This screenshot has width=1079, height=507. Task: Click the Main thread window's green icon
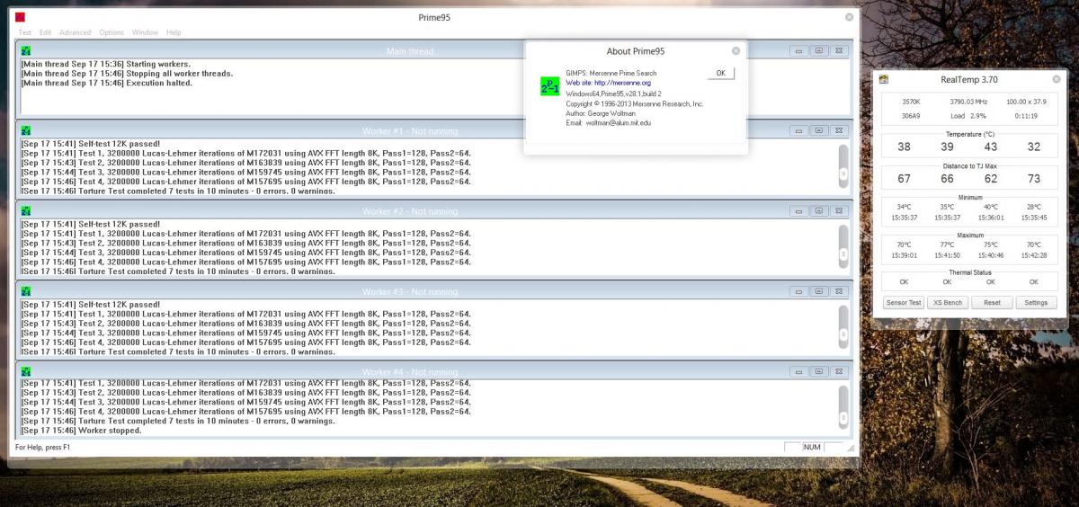26,51
